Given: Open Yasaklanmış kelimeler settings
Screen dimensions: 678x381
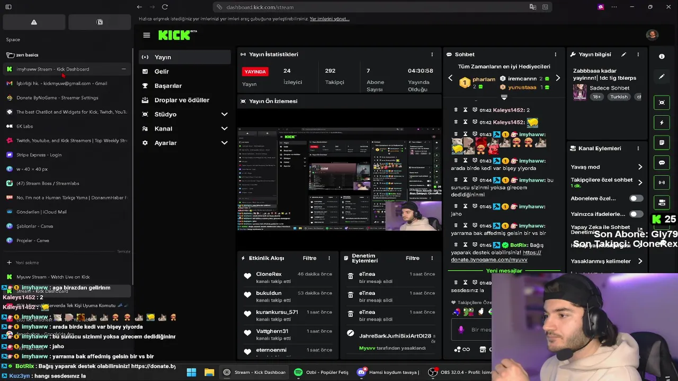Looking at the screenshot, I should click(607, 261).
